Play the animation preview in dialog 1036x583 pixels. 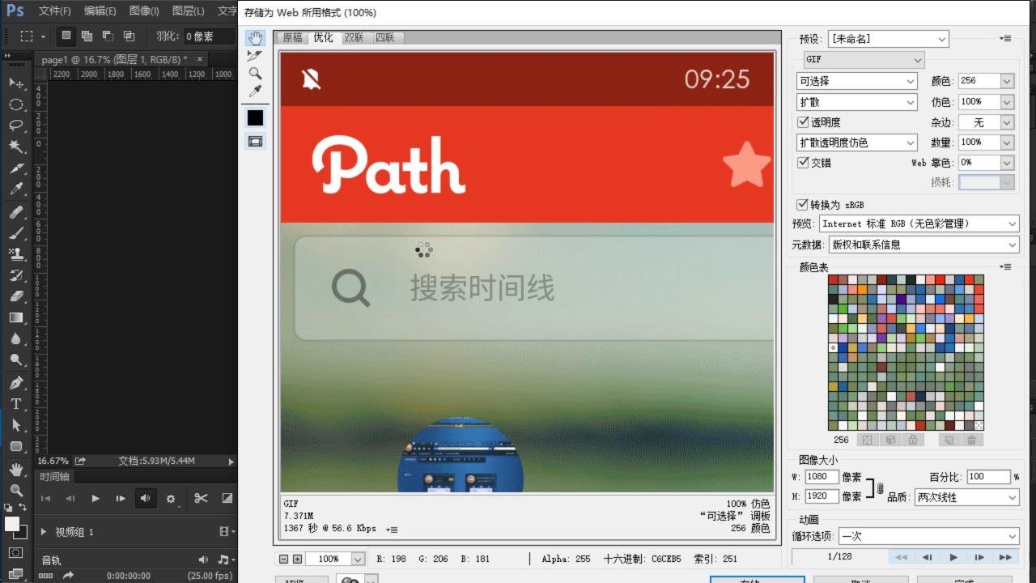953,557
